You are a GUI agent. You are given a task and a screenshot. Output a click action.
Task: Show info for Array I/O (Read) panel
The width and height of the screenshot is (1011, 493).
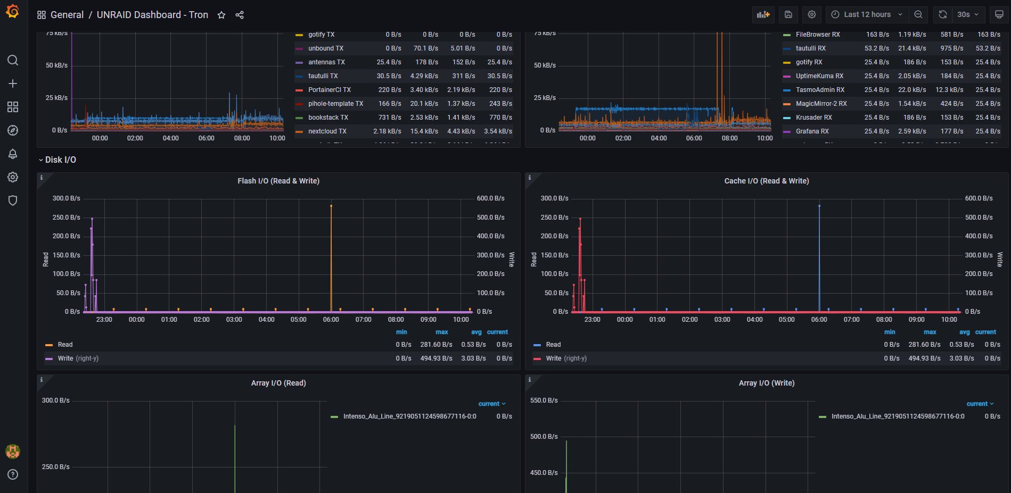coord(42,380)
